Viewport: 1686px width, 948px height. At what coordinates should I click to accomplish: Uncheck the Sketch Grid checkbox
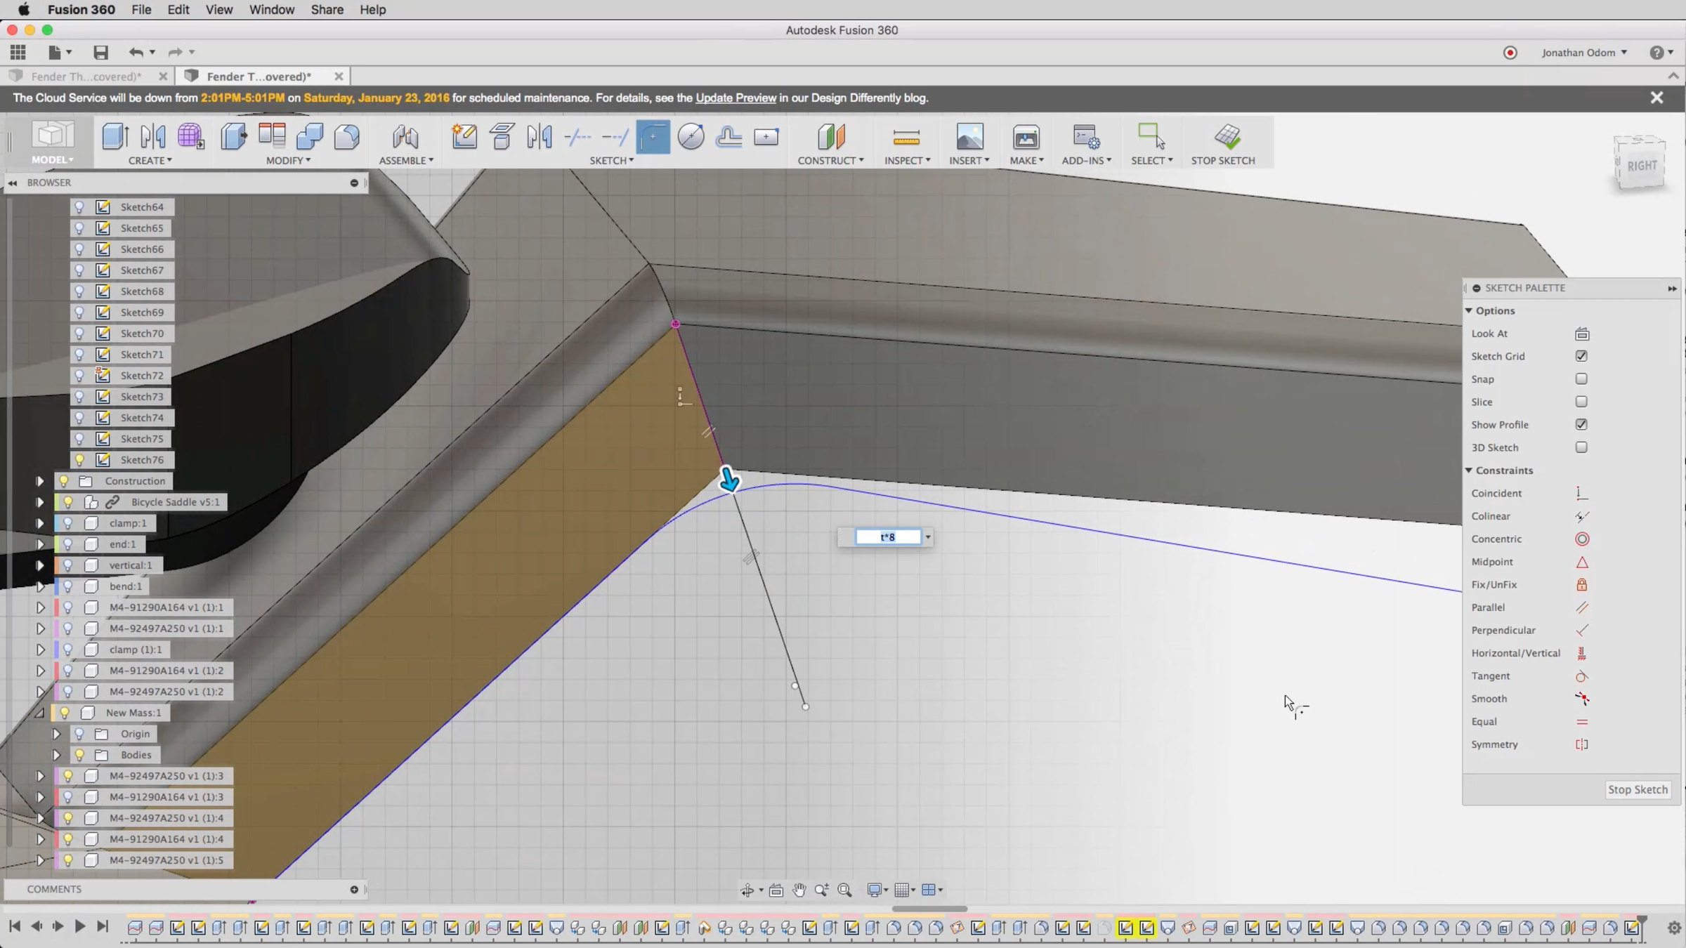click(1581, 356)
